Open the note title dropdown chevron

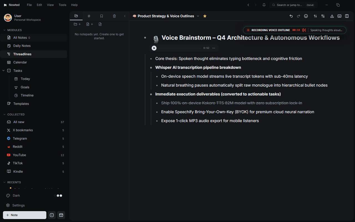tap(198, 16)
